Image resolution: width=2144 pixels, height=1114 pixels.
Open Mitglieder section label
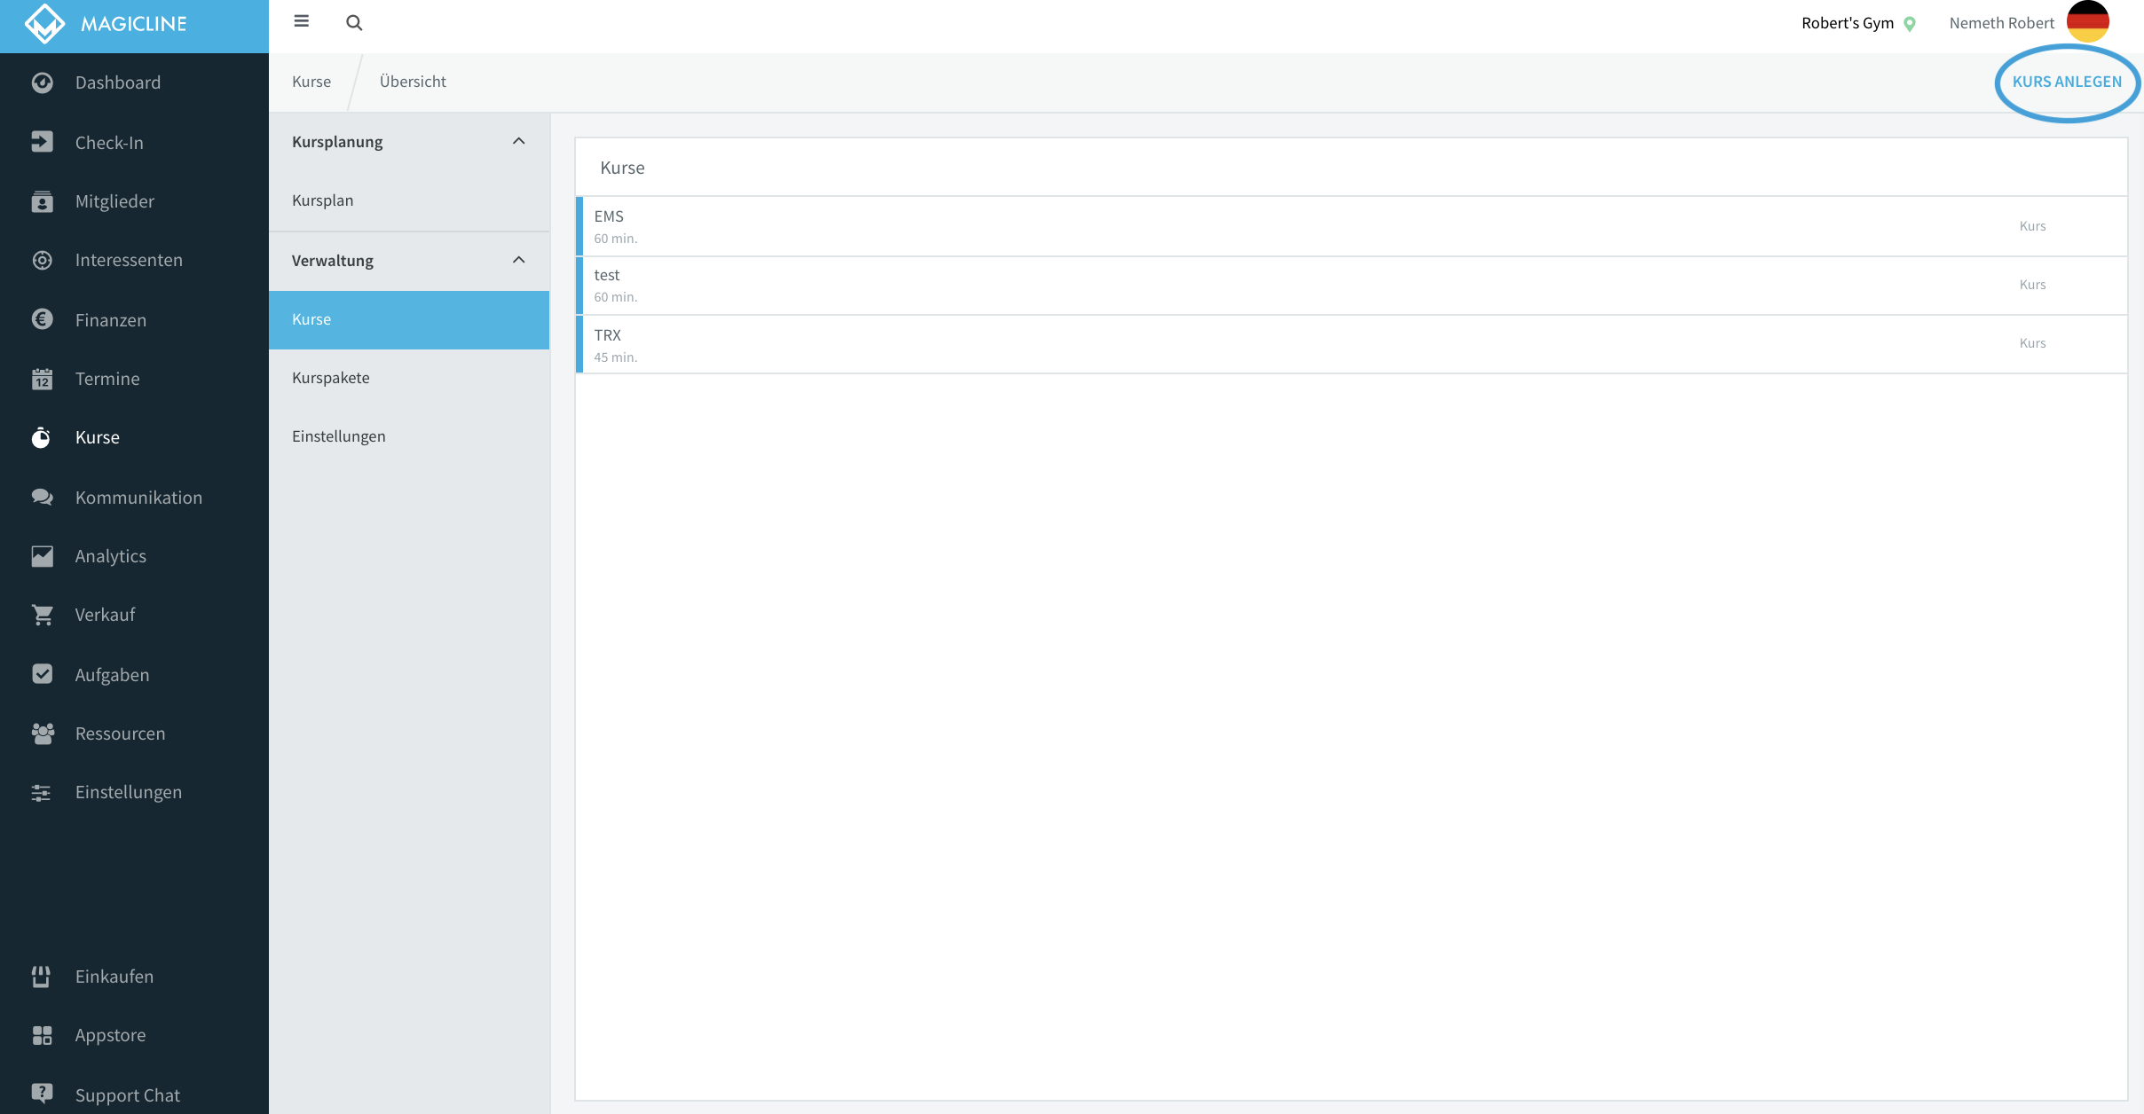pos(114,201)
